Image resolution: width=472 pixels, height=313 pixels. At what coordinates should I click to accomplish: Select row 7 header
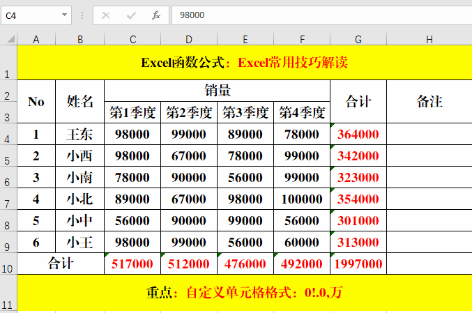8,199
